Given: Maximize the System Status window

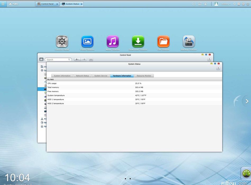Looking at the screenshot, I should point(215,64).
